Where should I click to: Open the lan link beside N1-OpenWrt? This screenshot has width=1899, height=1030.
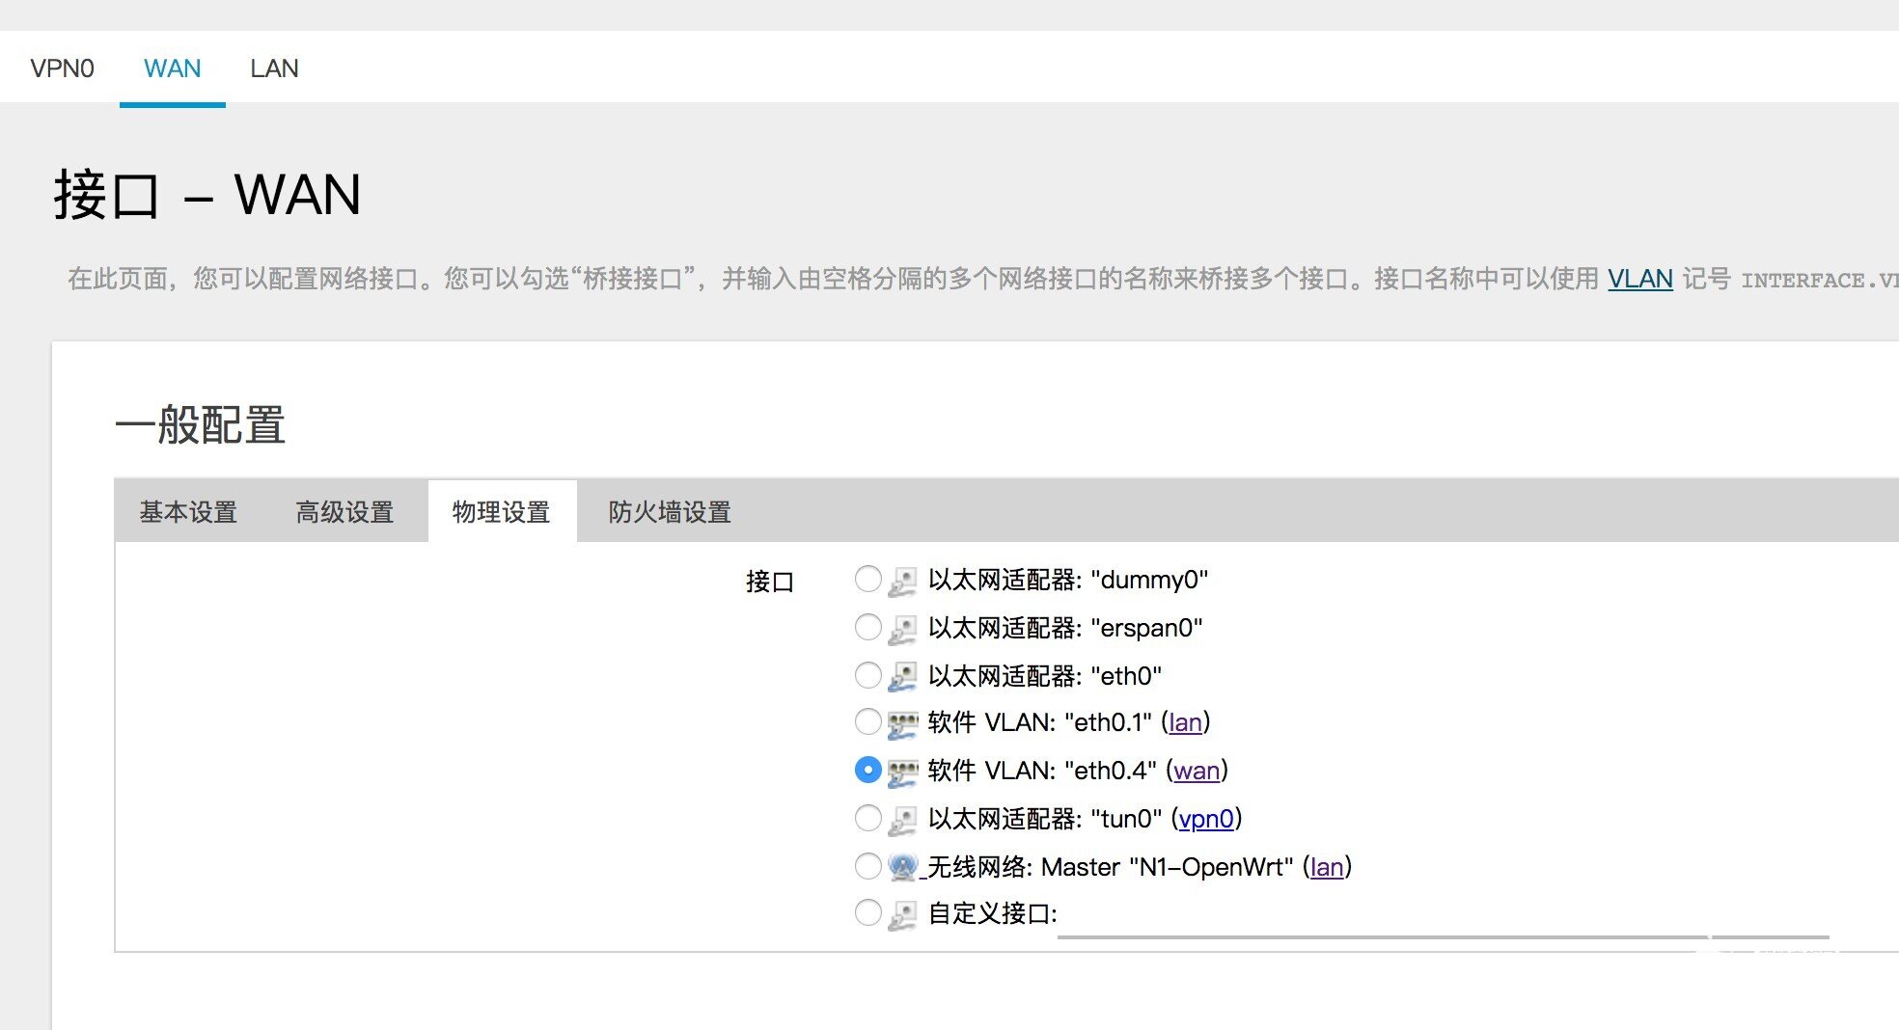pyautogui.click(x=1328, y=867)
